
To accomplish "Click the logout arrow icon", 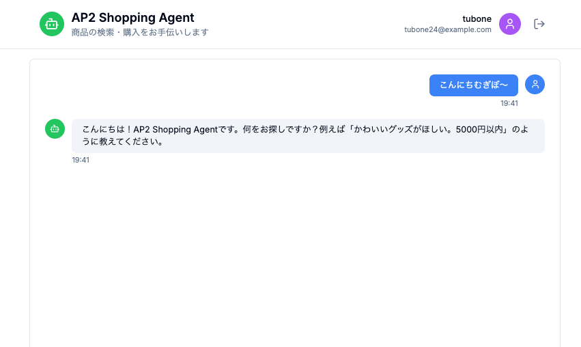I will [x=539, y=24].
